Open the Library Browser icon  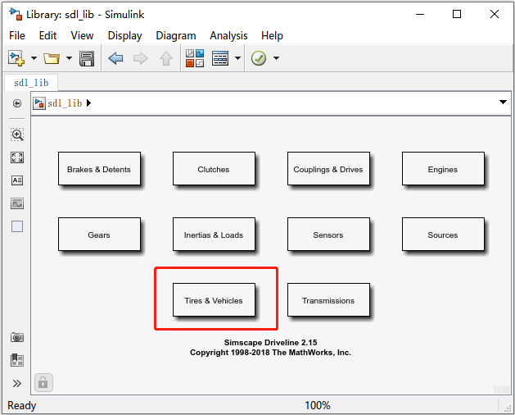195,58
